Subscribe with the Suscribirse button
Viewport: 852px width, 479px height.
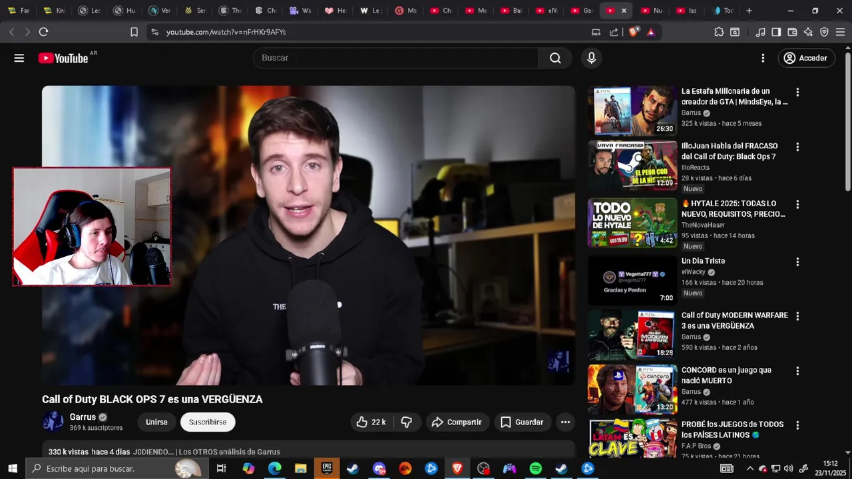208,422
